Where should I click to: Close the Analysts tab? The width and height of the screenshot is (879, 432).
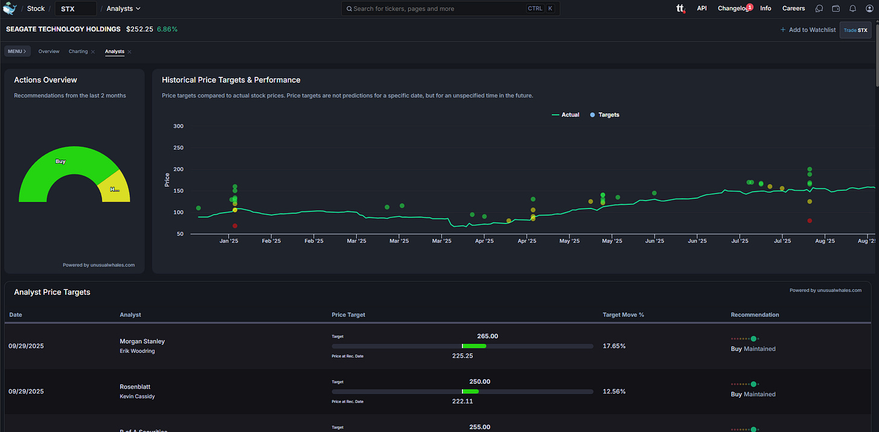129,52
